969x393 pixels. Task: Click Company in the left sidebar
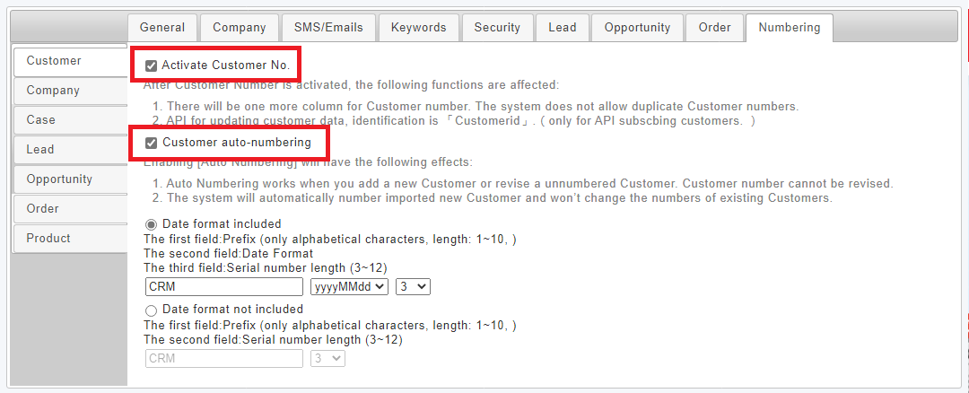tap(68, 91)
